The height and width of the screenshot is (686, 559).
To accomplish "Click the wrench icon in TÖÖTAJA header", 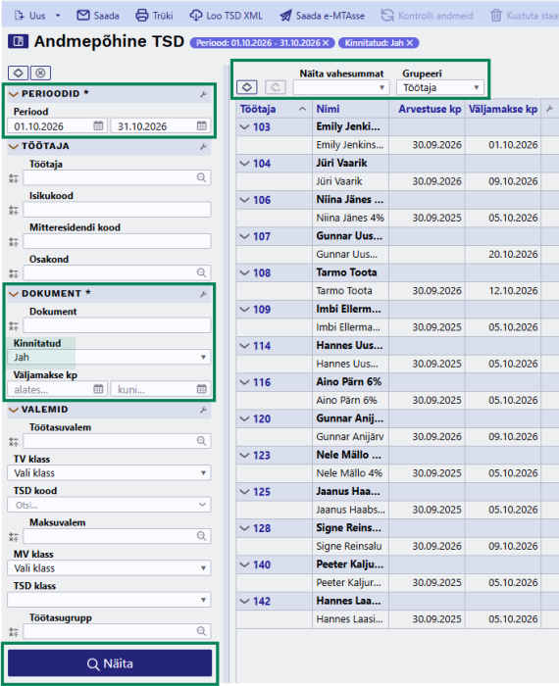I will [x=203, y=147].
